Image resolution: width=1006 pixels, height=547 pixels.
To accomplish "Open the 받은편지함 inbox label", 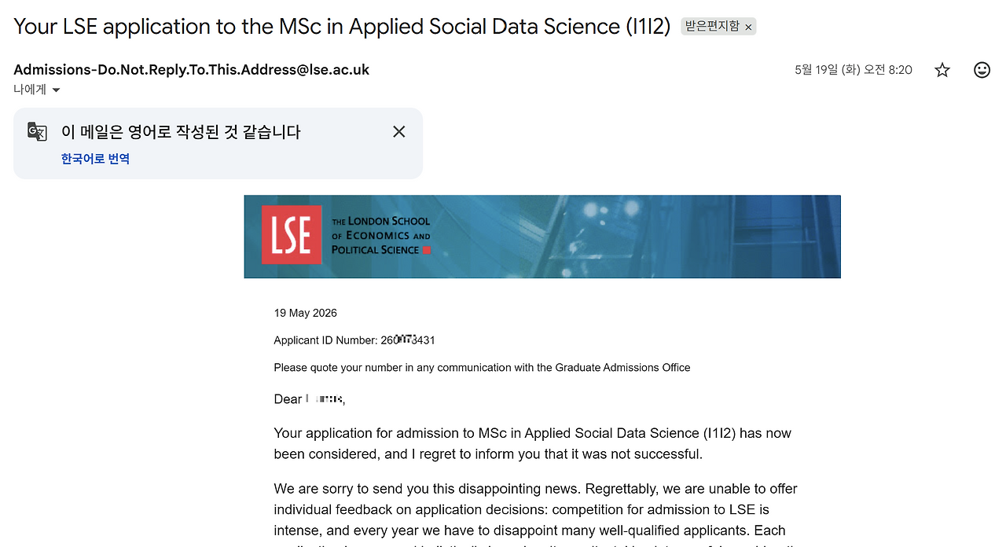I will pyautogui.click(x=712, y=26).
